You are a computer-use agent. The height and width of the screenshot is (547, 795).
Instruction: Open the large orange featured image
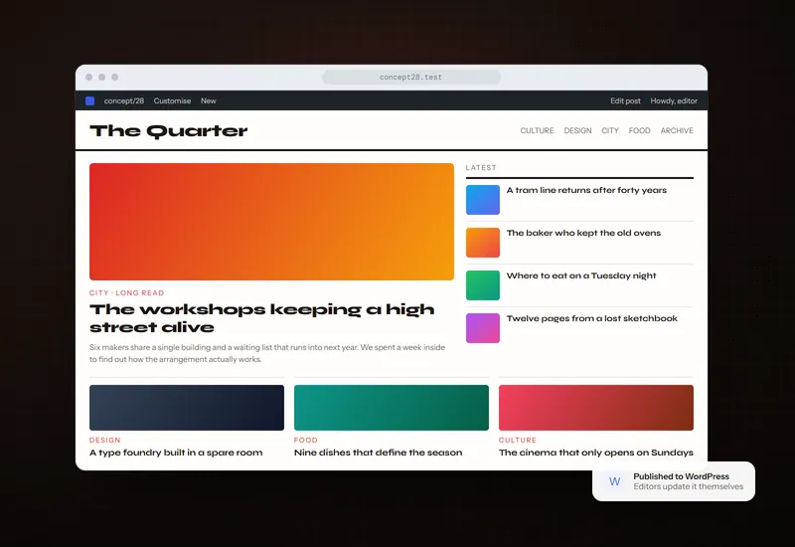point(271,222)
